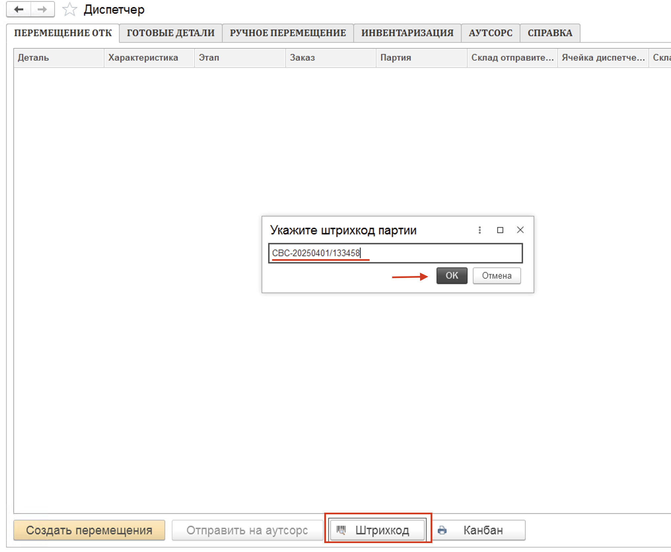671x552 pixels.
Task: Click Отправить на аутсорс button
Action: coord(247,530)
